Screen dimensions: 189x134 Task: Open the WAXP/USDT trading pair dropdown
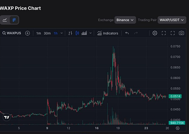pos(172,20)
